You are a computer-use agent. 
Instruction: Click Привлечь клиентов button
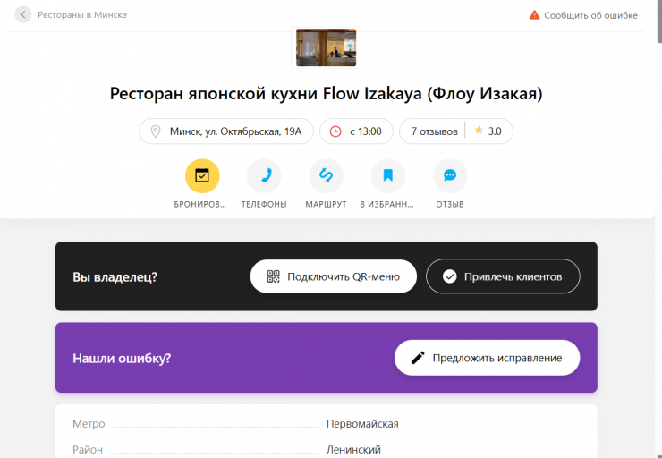[503, 276]
